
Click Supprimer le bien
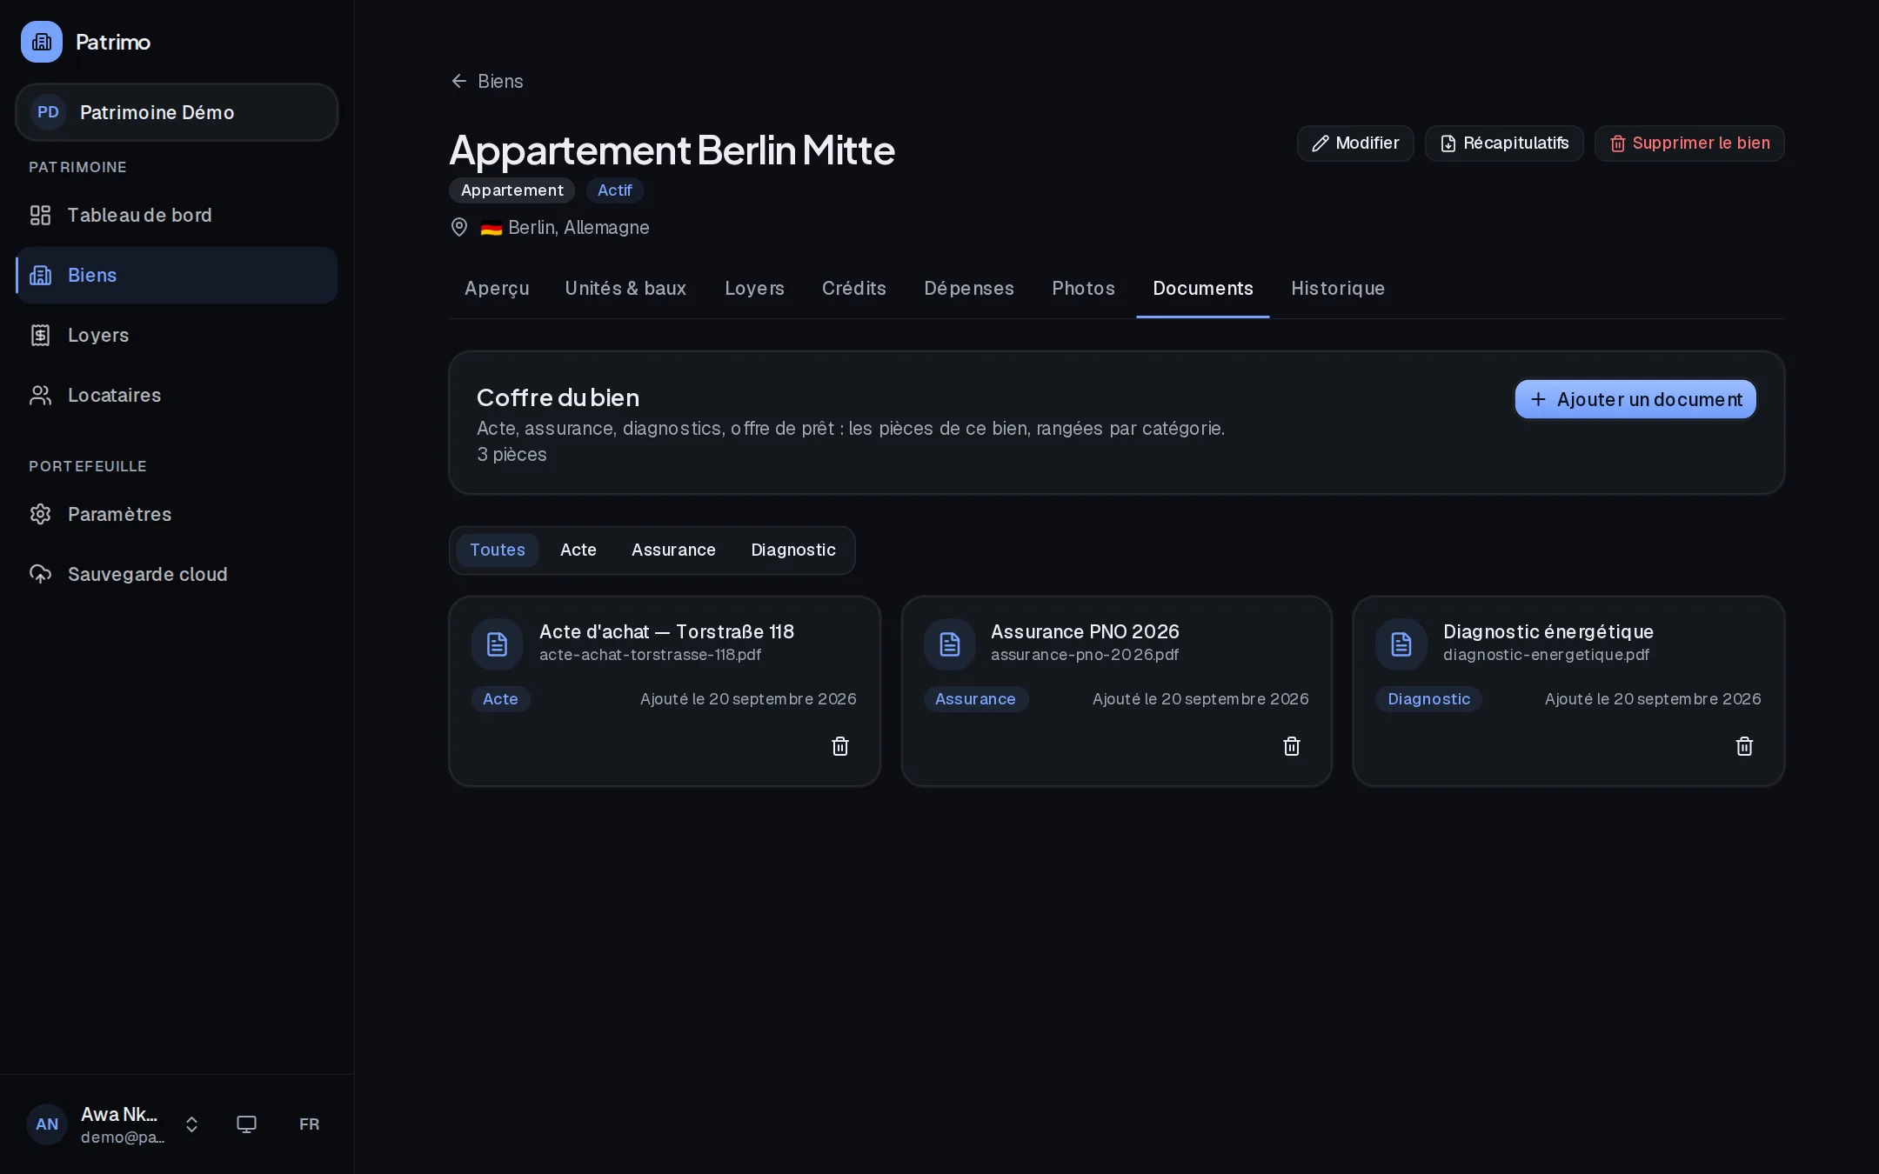(1689, 143)
